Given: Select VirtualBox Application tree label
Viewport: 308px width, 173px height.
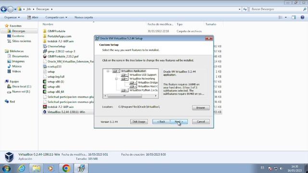Looking at the screenshot, I should [x=133, y=71].
